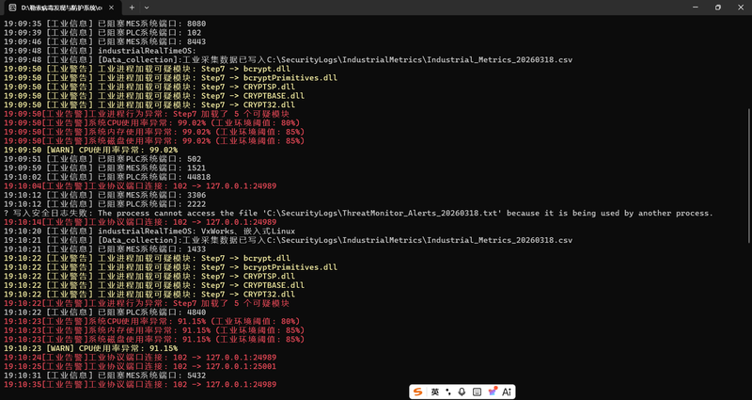The width and height of the screenshot is (752, 400).
Task: Click the red CPU usage 99.02% threshold alert
Action: coord(152,123)
